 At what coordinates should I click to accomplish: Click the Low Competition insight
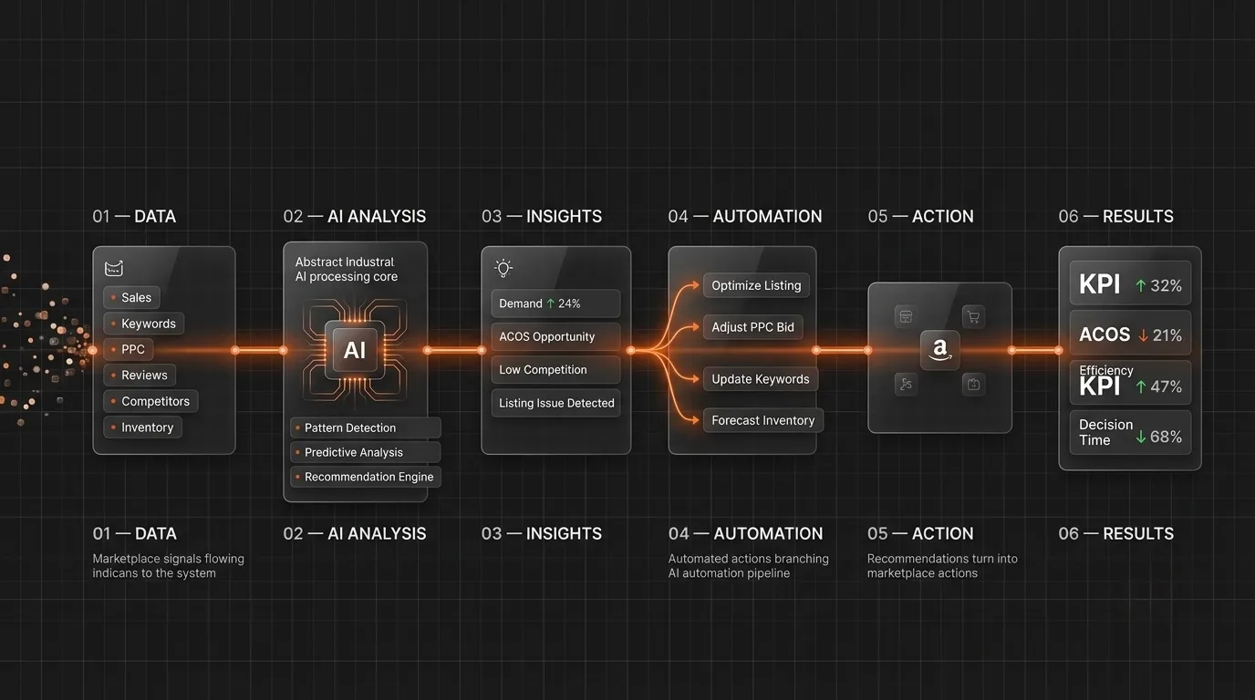click(x=555, y=369)
